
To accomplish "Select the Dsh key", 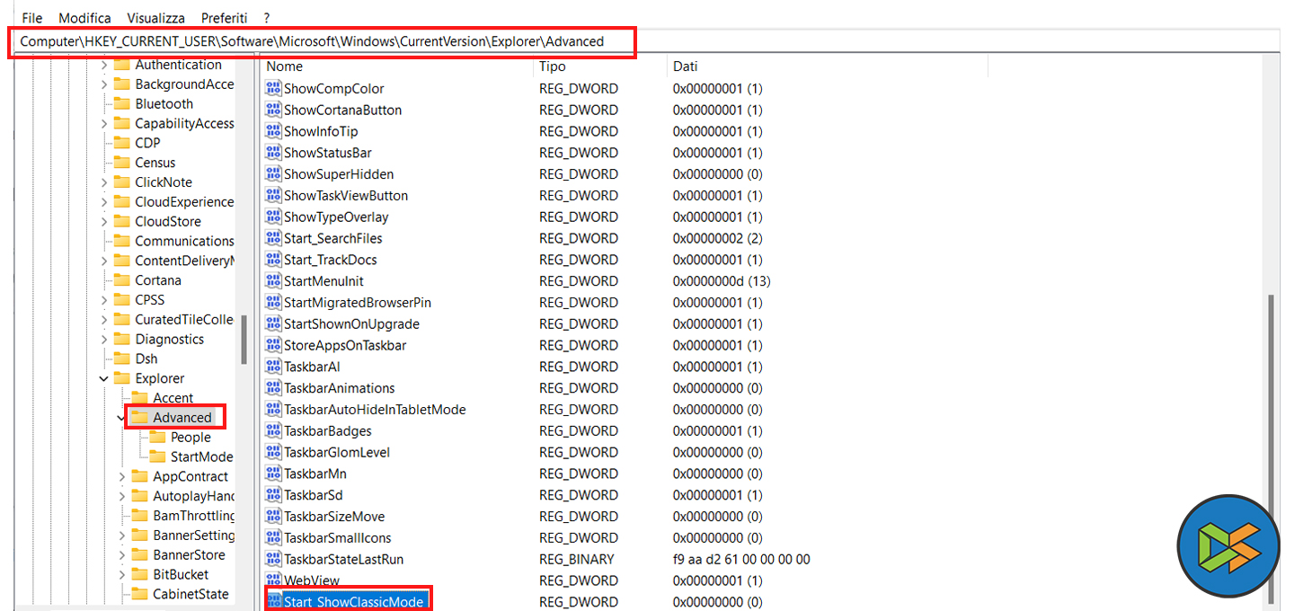I will (x=146, y=359).
